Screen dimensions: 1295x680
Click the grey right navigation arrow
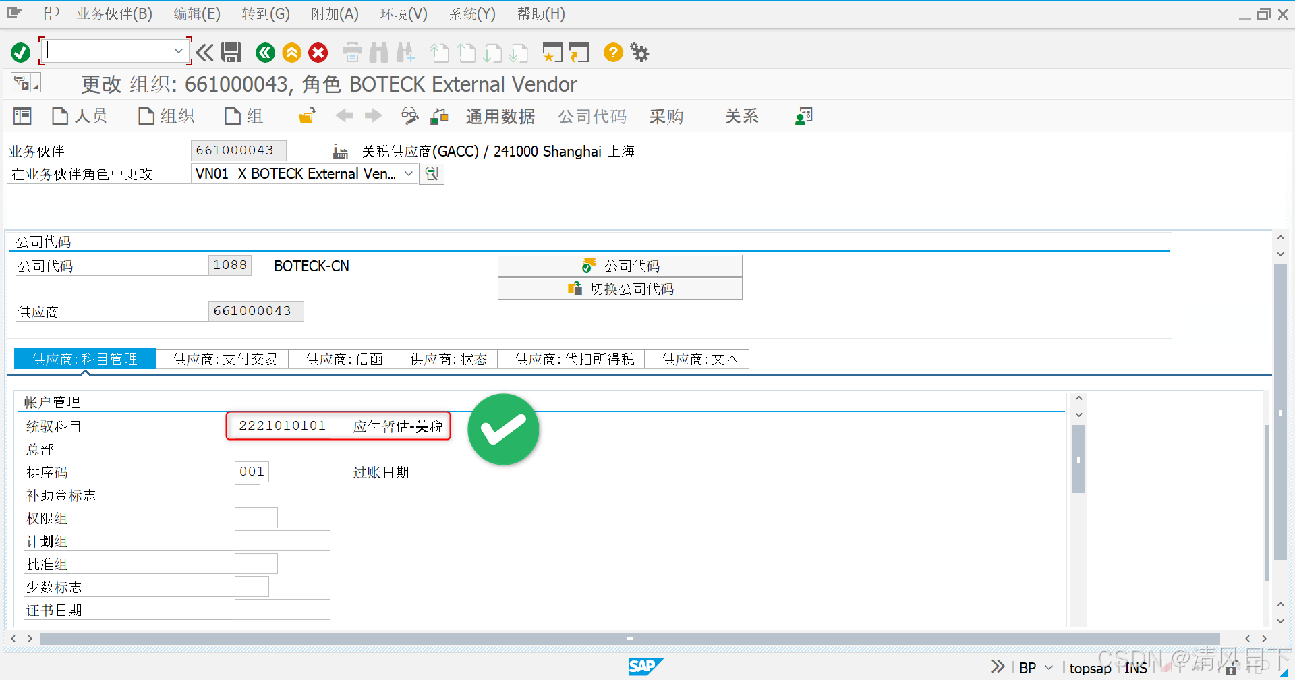click(373, 116)
